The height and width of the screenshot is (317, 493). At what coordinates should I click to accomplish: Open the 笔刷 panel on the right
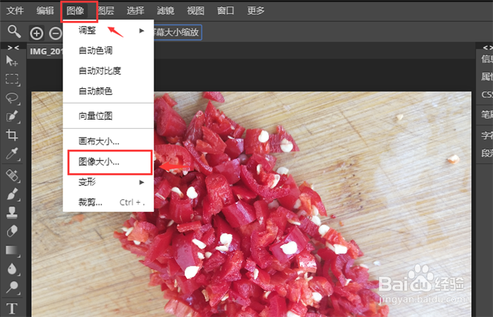tap(487, 115)
